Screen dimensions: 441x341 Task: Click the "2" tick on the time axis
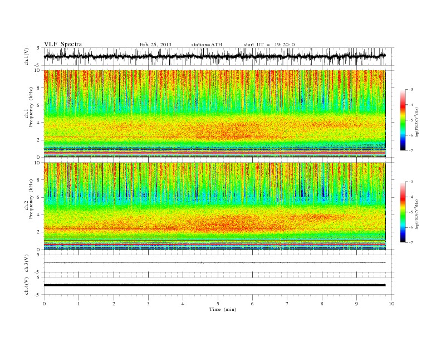[114, 304]
